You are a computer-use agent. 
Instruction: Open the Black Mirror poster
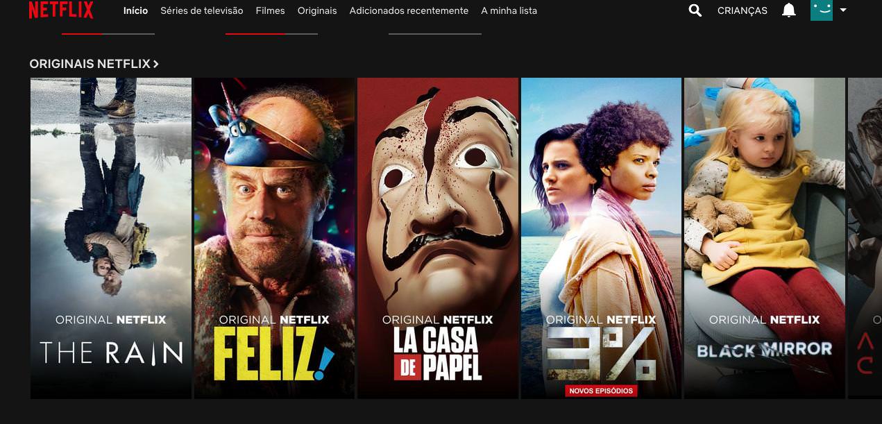765,238
